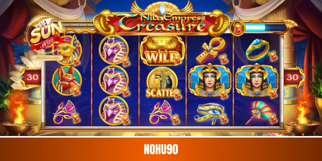Click the lotus flower in first reel
This screenshot has width=322, height=161.
65,112
